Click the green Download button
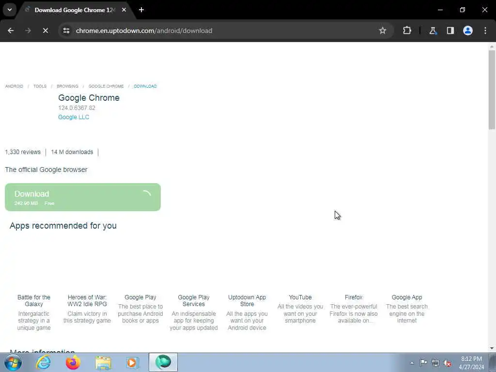 [x=83, y=197]
